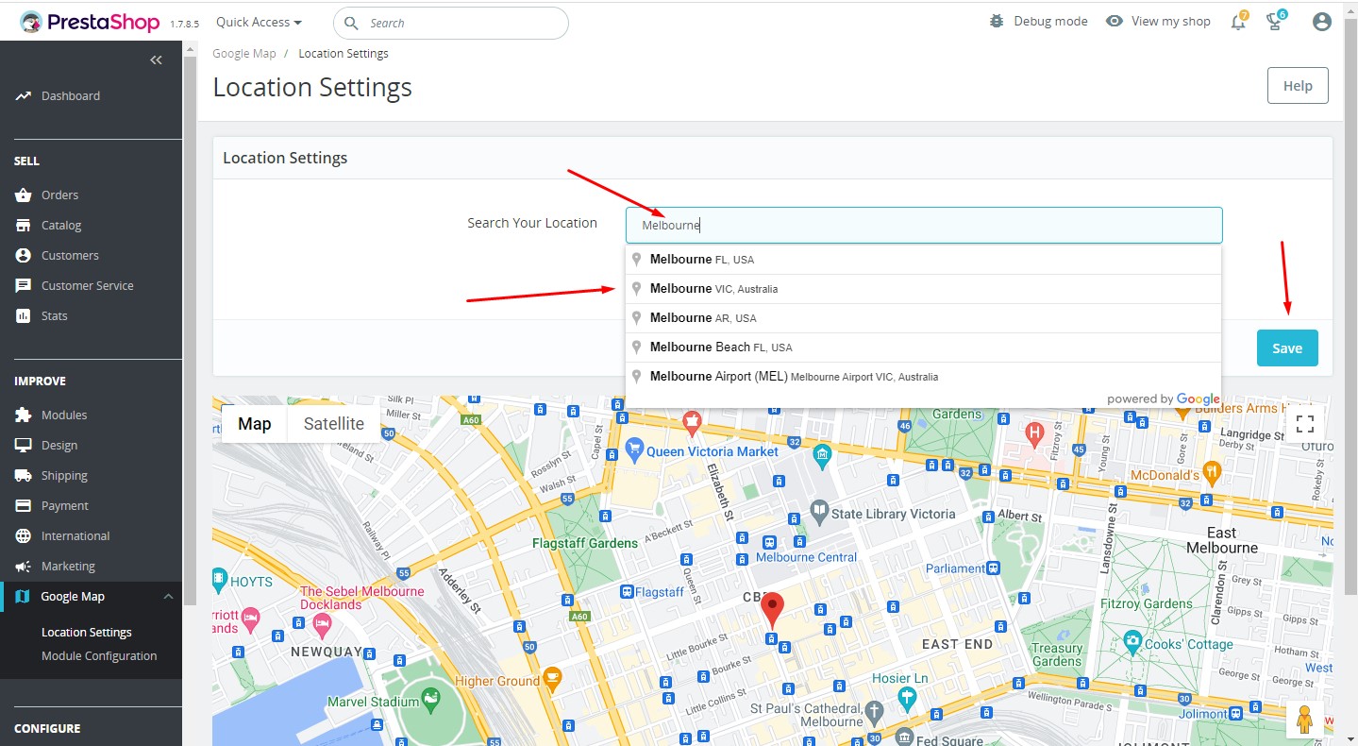Click the Help button
This screenshot has height=746, width=1358.
(x=1298, y=85)
